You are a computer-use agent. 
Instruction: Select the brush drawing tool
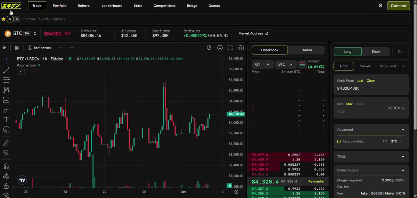(6, 110)
